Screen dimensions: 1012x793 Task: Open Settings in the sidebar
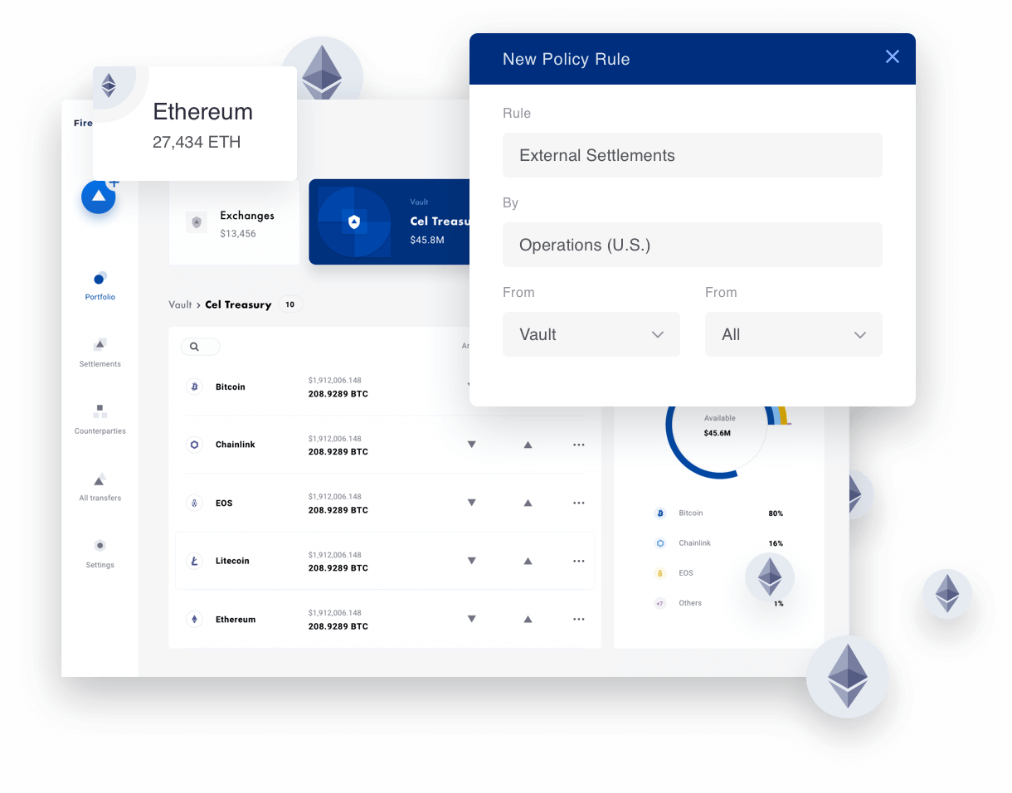100,546
